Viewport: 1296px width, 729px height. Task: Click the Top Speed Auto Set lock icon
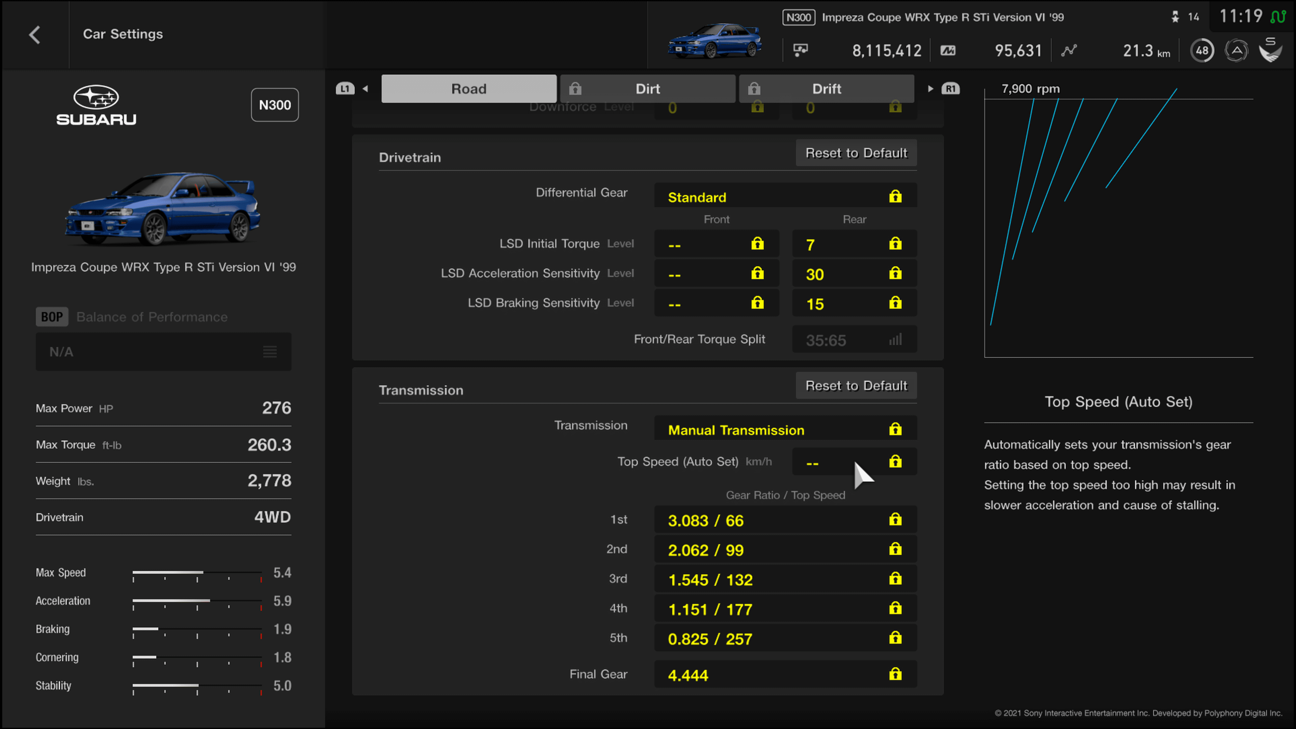point(895,461)
